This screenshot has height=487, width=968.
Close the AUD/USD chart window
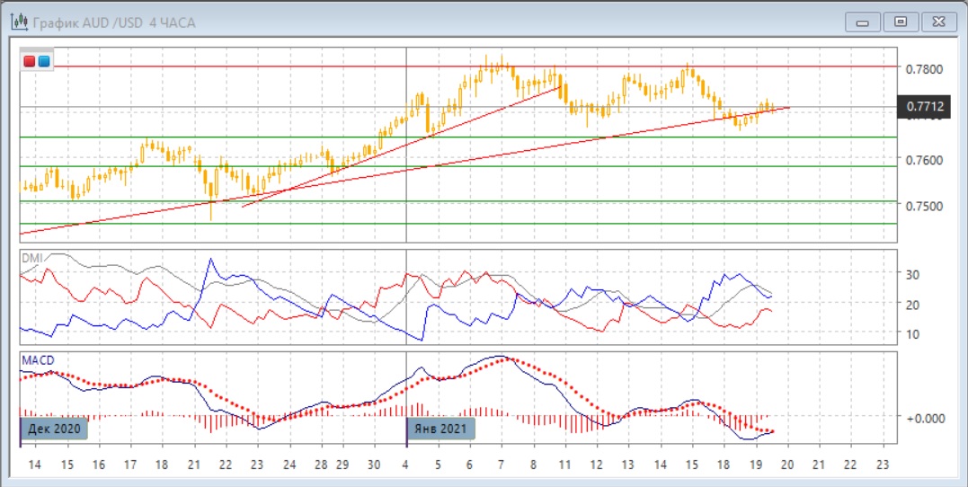[935, 22]
